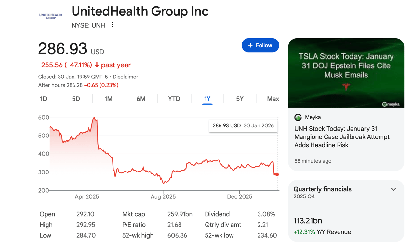Show the 1M chart range
Screen dimensions: 413x249
(108, 99)
